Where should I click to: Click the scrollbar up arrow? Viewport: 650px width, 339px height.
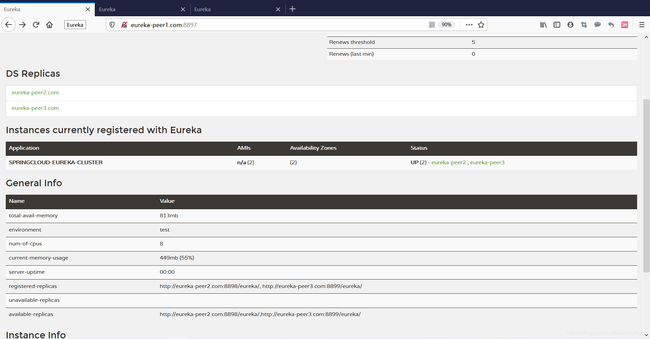pyautogui.click(x=646, y=37)
